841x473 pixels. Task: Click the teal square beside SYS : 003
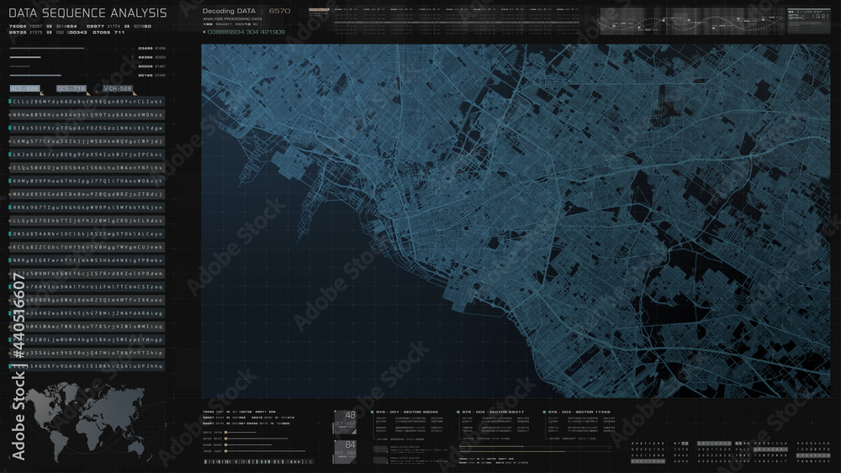(544, 412)
